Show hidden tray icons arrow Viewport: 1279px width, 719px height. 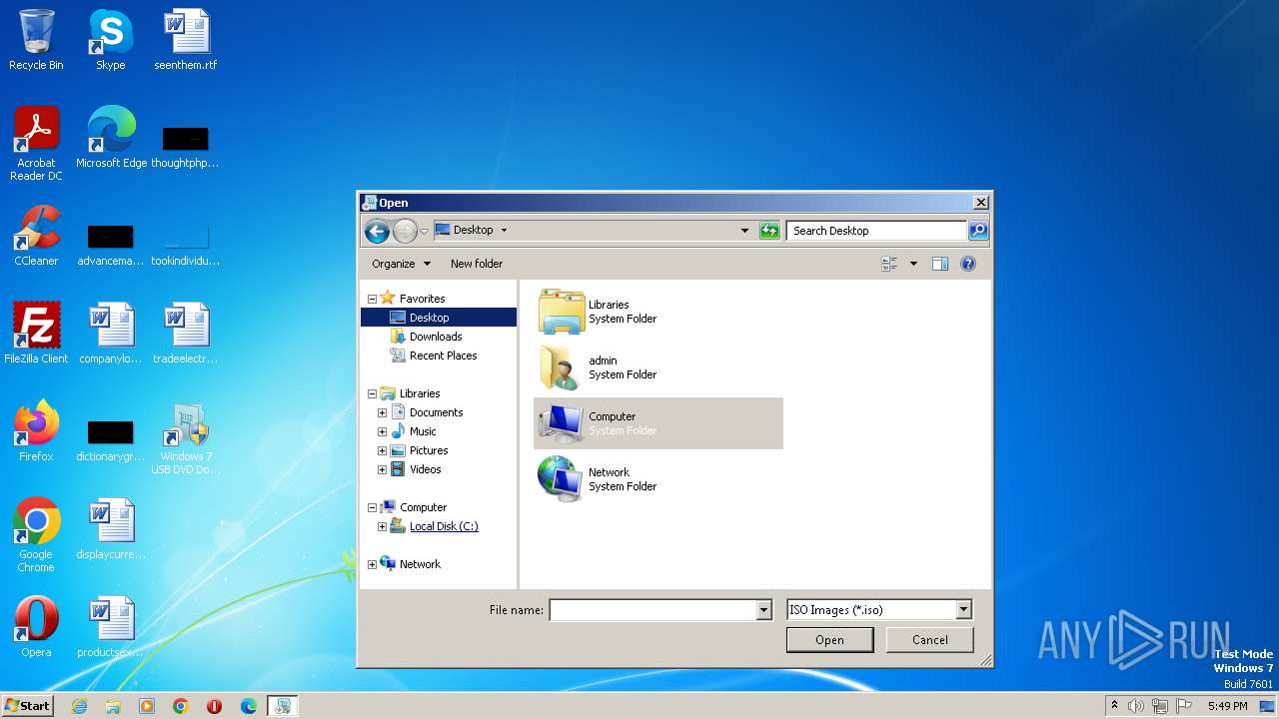click(1114, 706)
